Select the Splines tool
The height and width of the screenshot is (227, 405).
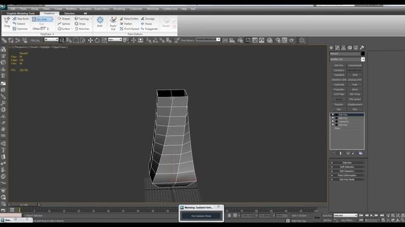64,24
